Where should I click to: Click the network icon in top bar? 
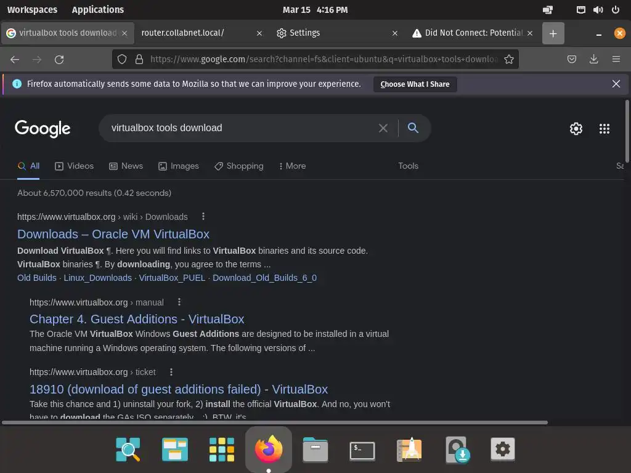pyautogui.click(x=580, y=10)
